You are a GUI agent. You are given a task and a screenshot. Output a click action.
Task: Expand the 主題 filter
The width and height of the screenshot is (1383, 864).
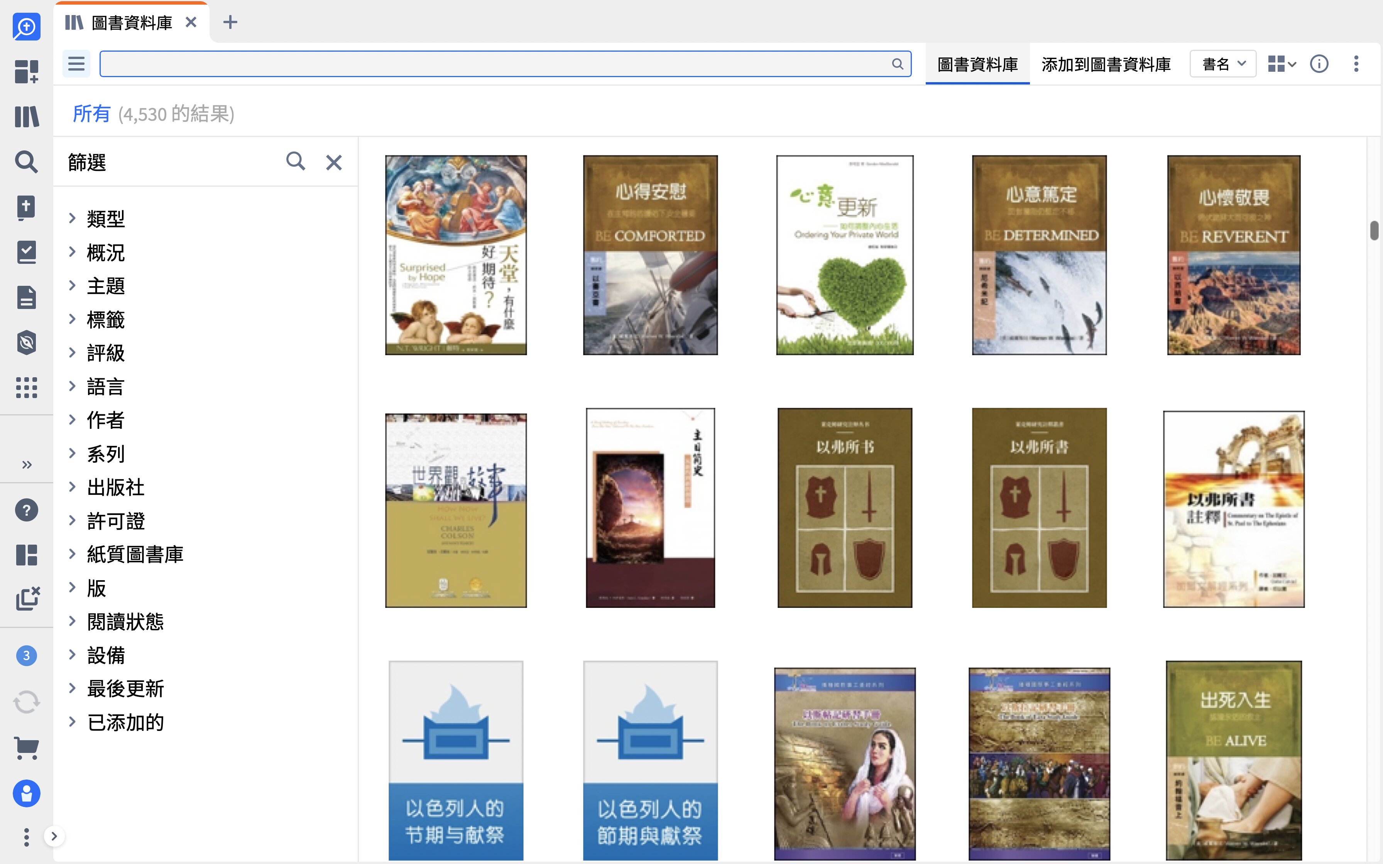pyautogui.click(x=72, y=285)
